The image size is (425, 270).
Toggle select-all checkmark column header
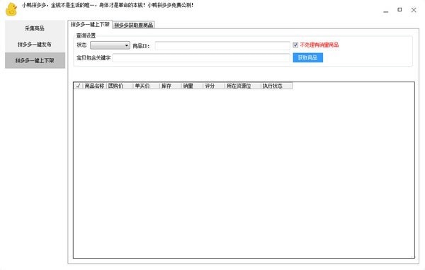pyautogui.click(x=78, y=86)
